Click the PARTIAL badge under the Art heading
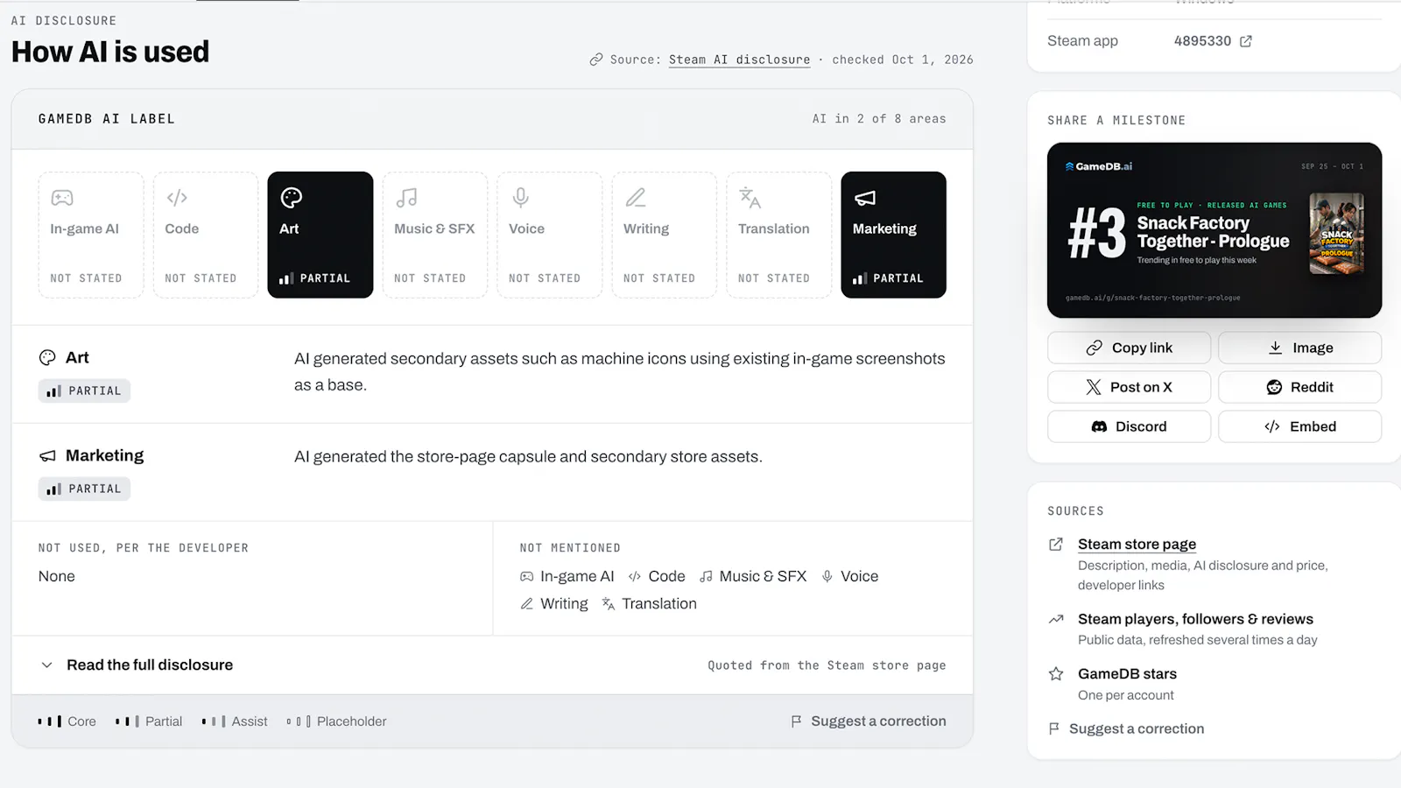Image resolution: width=1401 pixels, height=788 pixels. coord(84,390)
